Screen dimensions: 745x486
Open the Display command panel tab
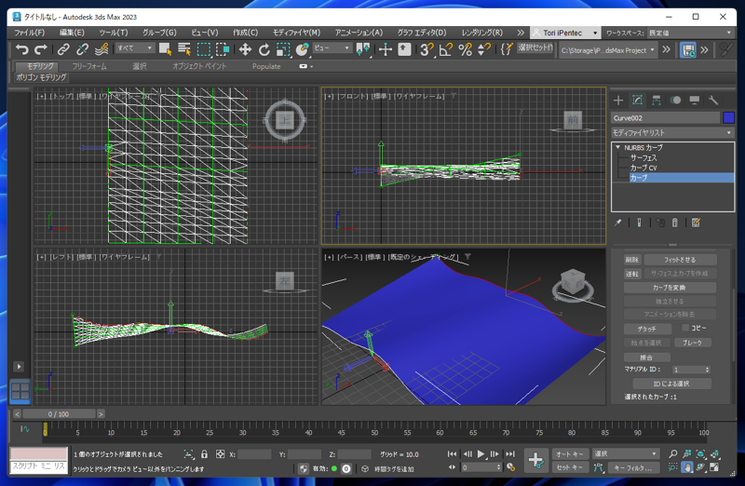click(694, 100)
